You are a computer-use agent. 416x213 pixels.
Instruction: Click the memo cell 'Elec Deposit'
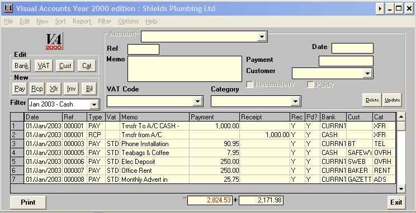point(155,162)
